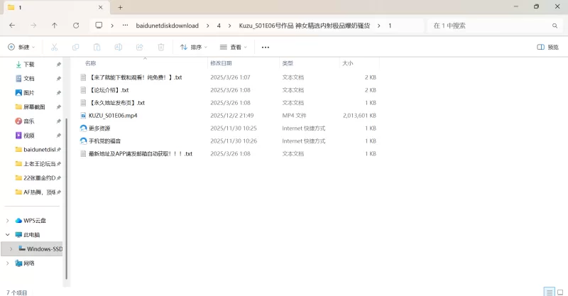Click the Share icon in toolbar

(x=140, y=48)
